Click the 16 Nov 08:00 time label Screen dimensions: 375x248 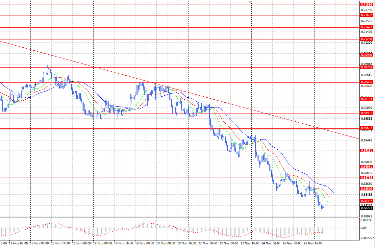(81, 243)
